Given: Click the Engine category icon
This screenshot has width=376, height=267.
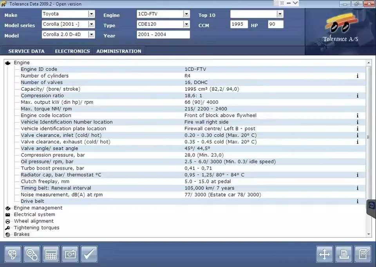Looking at the screenshot, I should pos(8,62).
